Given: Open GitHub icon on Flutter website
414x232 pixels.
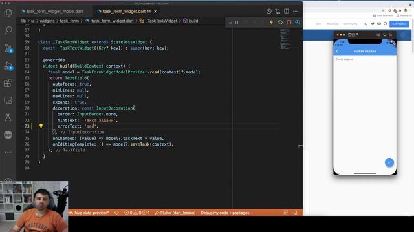Looking at the screenshot, I should [386, 24].
